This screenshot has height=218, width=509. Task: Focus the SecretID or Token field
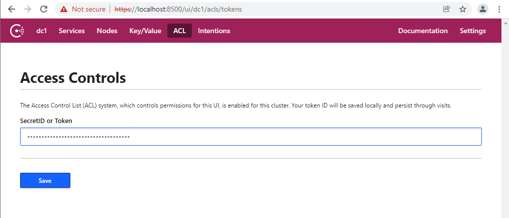(x=251, y=137)
